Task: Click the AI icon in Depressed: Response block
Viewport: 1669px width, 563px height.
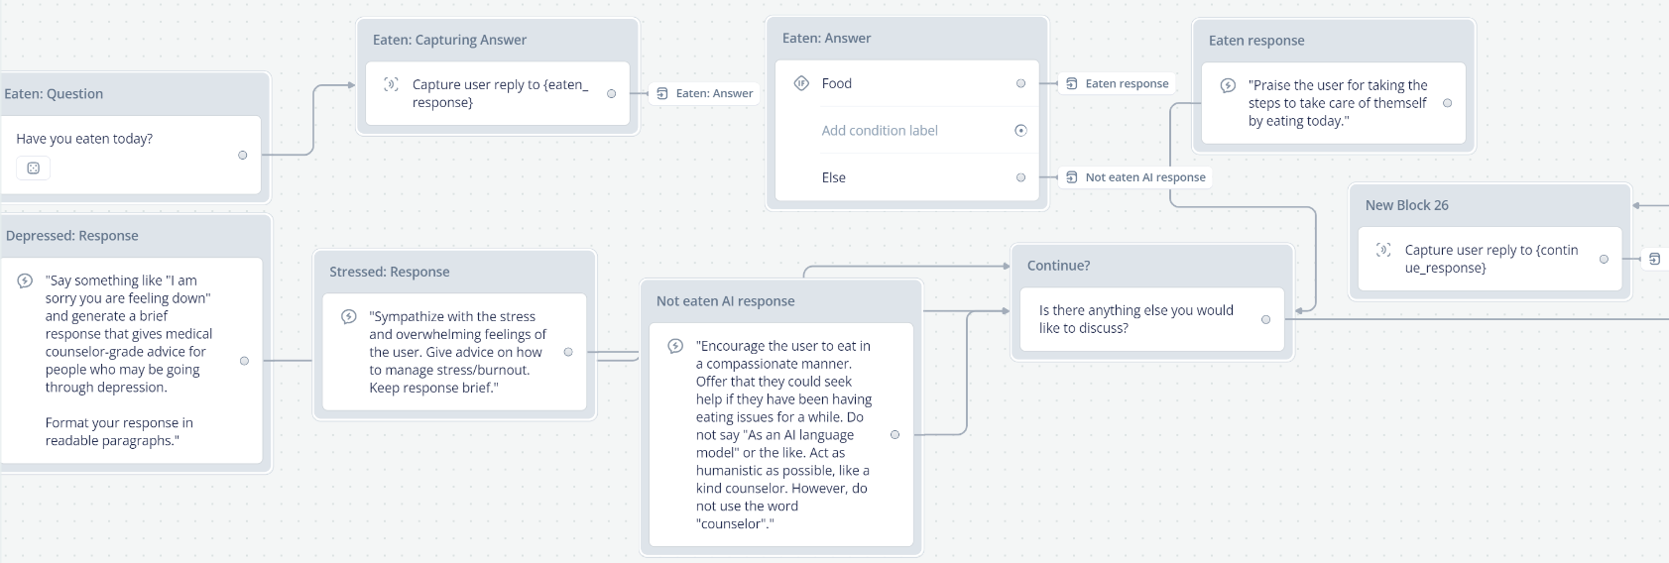Action: [x=26, y=281]
